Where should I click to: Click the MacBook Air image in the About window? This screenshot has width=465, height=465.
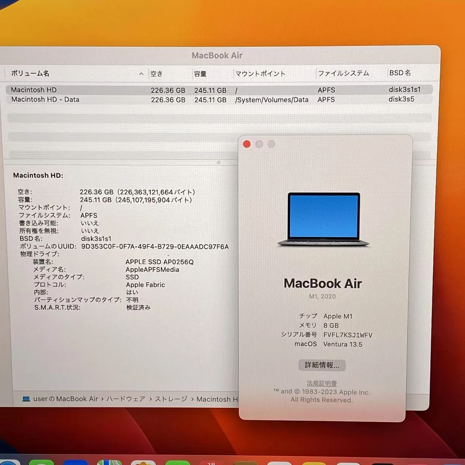[x=323, y=219]
